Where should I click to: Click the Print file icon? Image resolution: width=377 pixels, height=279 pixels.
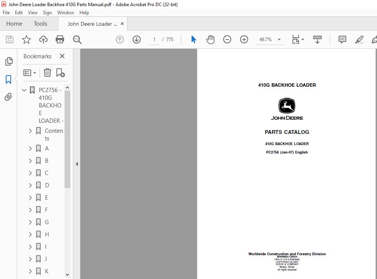(x=60, y=40)
